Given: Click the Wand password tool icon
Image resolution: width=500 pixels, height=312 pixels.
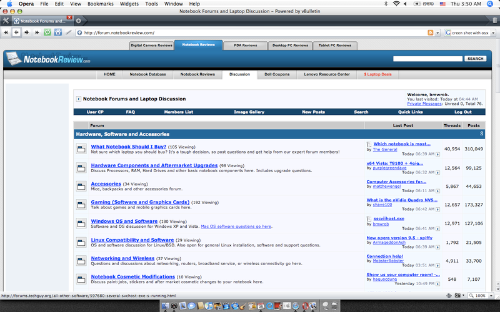Looking at the screenshot, I should click(x=69, y=32).
